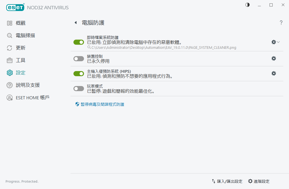289x189 pixels.
Task: Toggle the contrast theme icon
Action: pos(248,5)
